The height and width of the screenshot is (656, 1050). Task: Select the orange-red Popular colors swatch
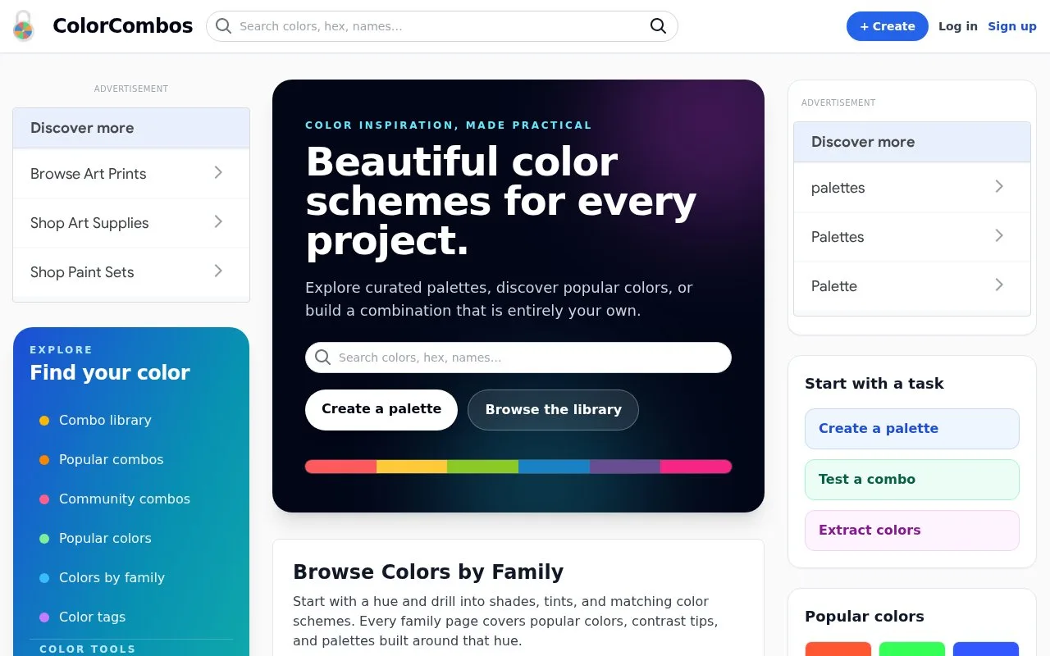click(x=838, y=649)
